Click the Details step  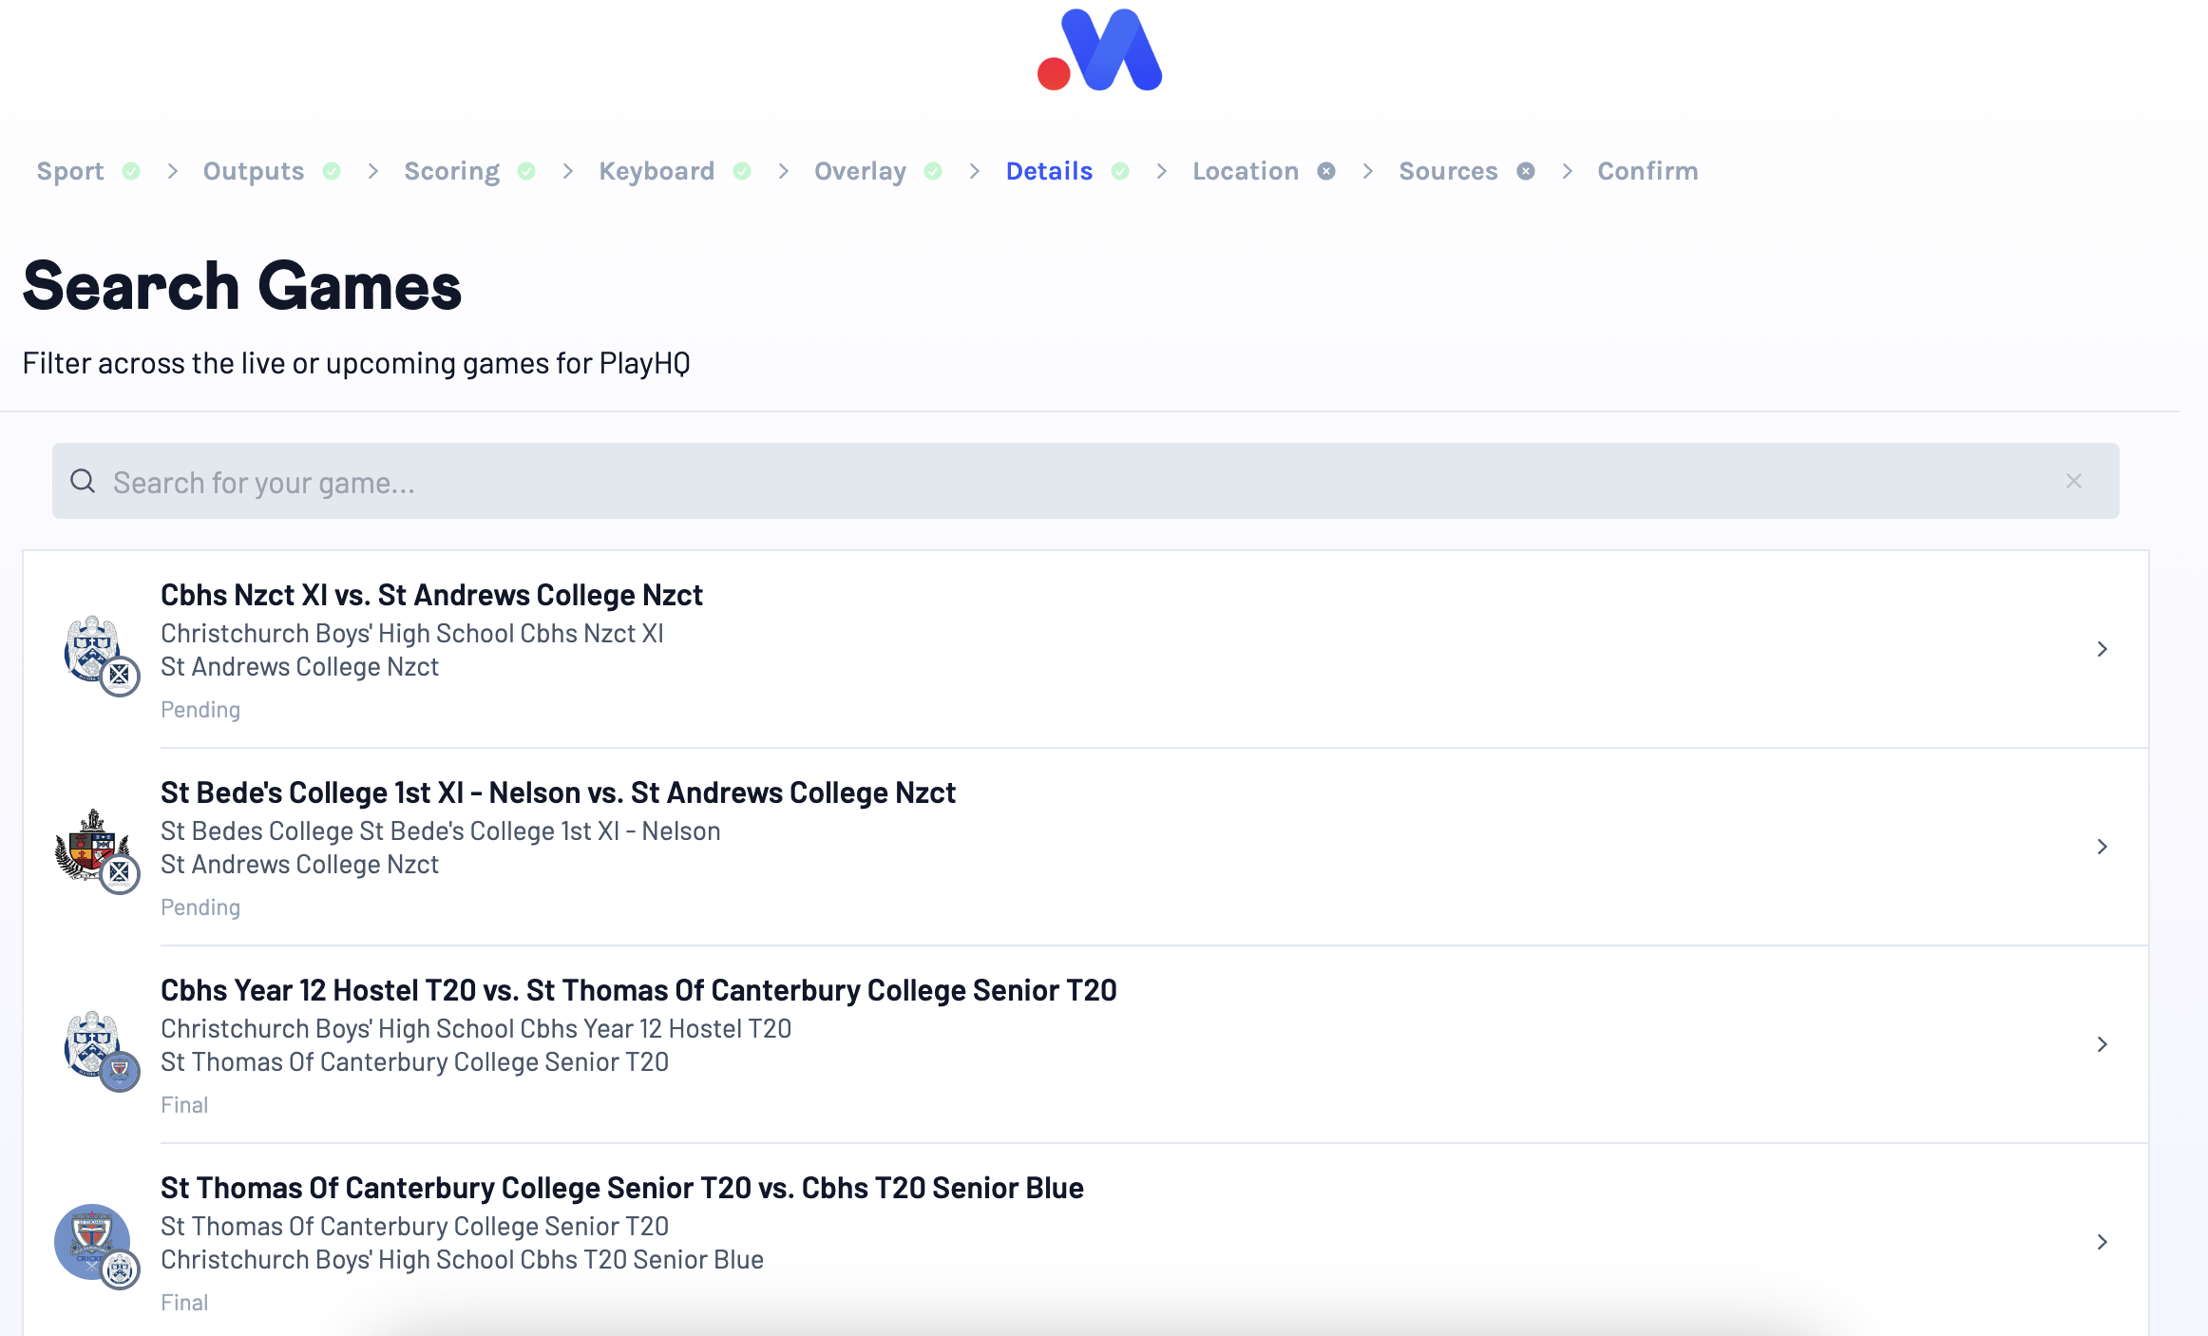(x=1049, y=171)
